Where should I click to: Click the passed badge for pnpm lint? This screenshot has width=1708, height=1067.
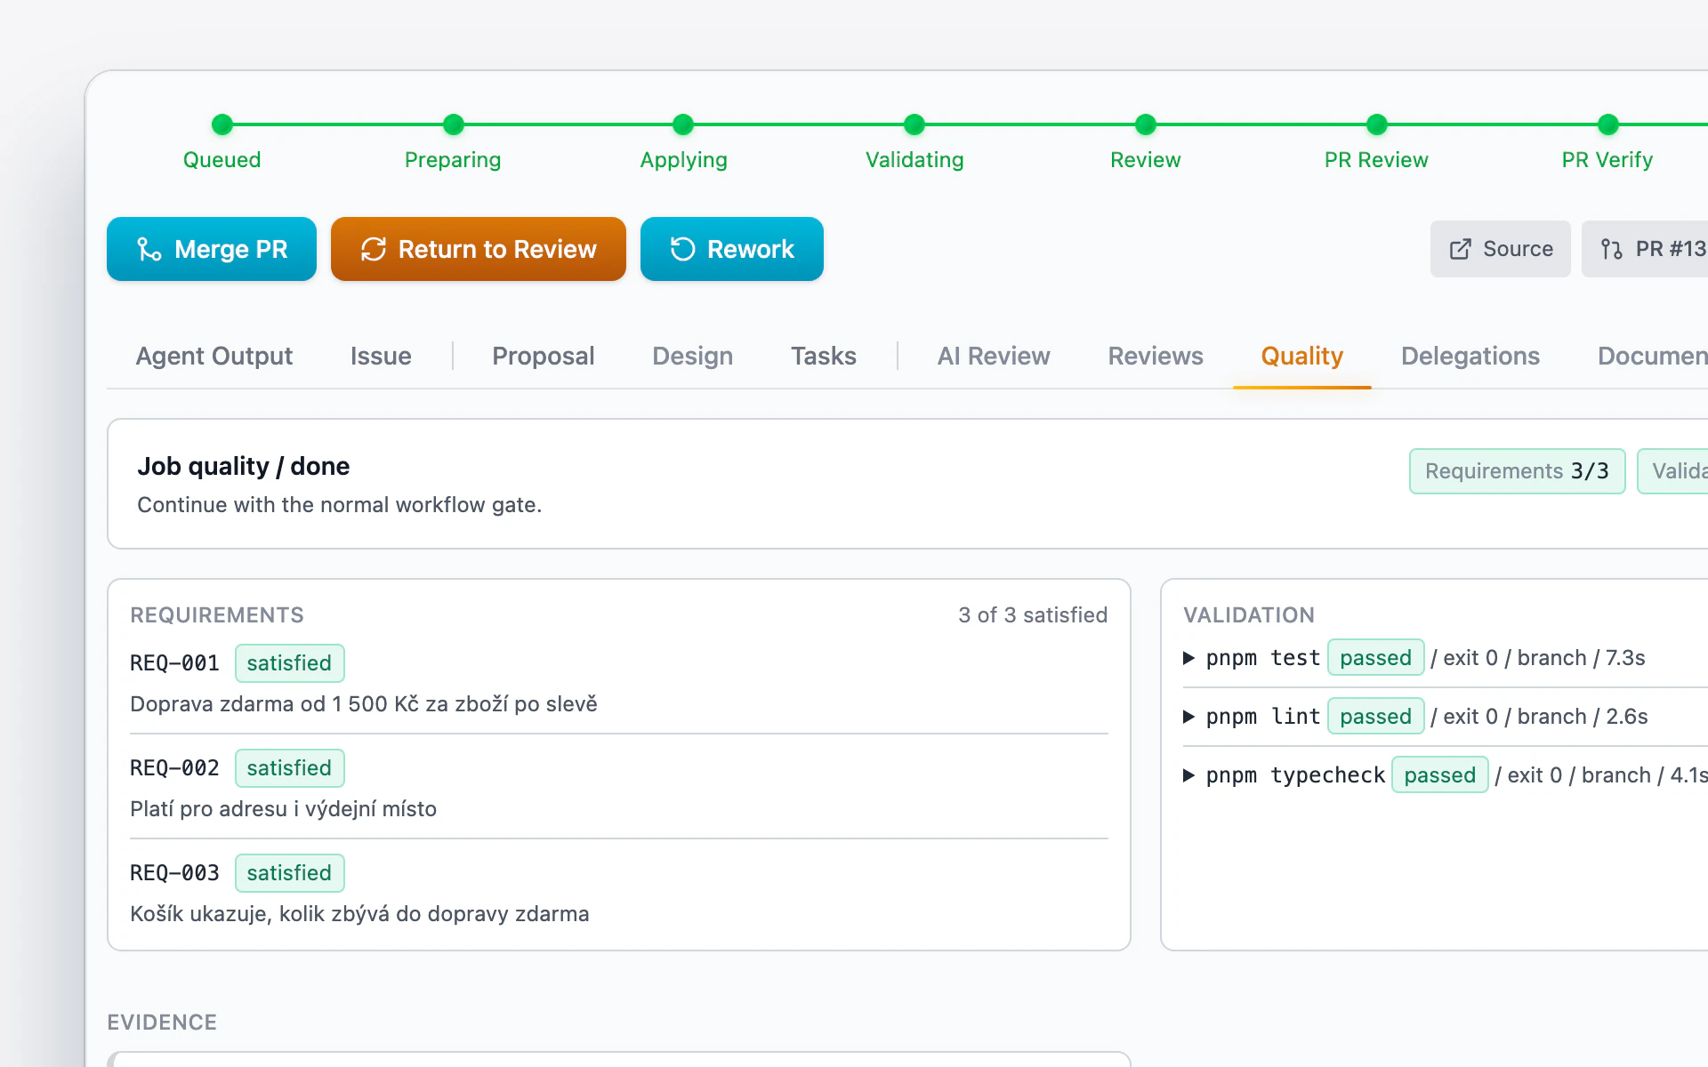(1375, 717)
